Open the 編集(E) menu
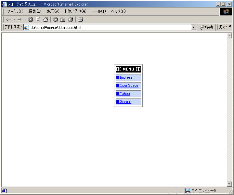The height and width of the screenshot is (195, 234). 35,11
